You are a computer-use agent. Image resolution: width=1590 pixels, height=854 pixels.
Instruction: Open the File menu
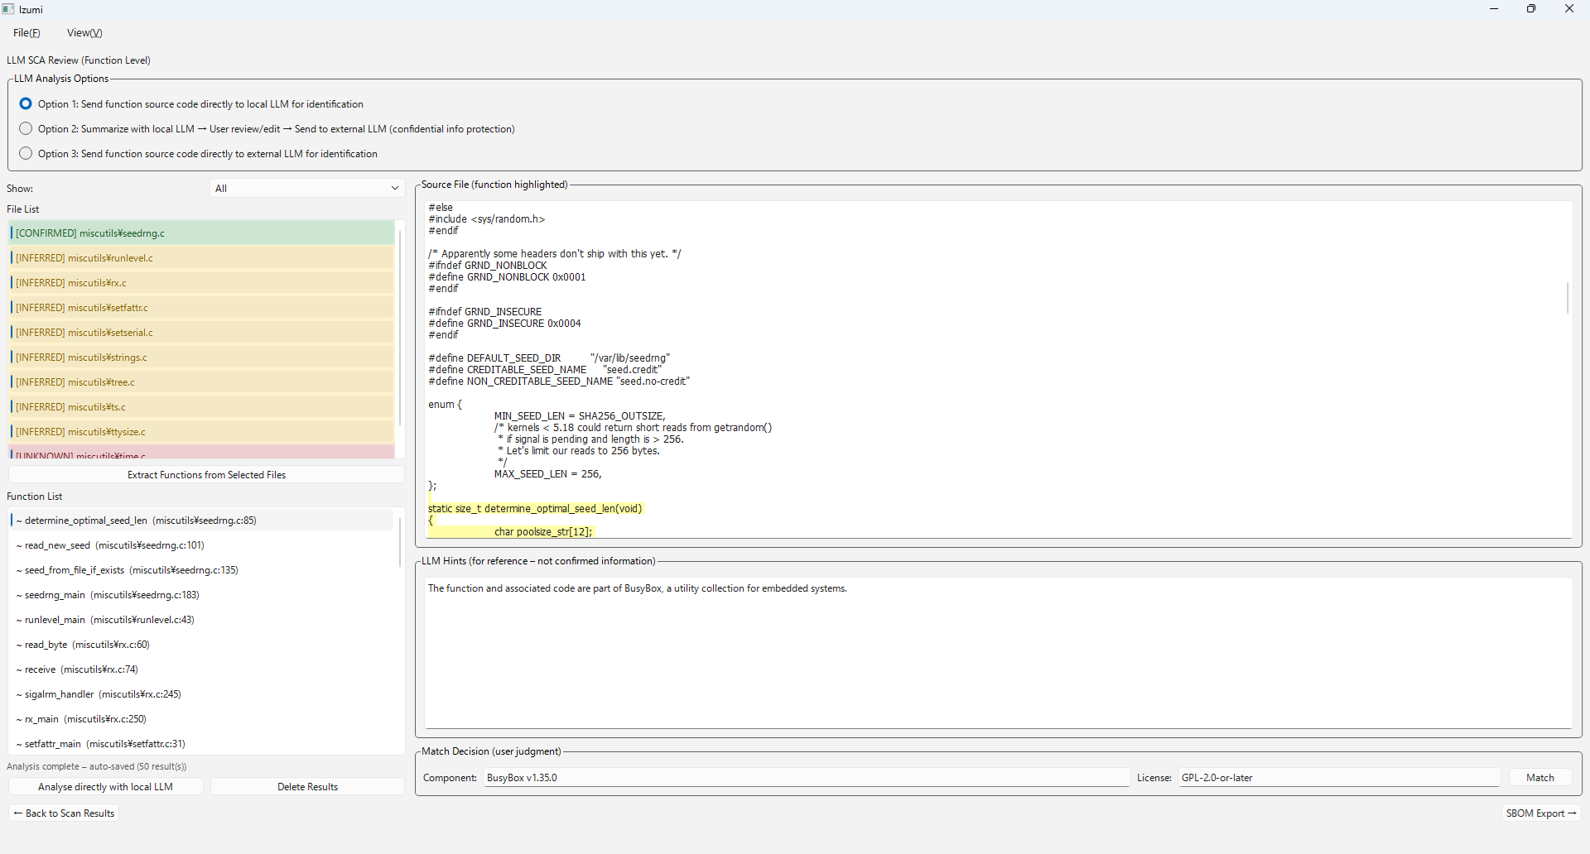[26, 32]
